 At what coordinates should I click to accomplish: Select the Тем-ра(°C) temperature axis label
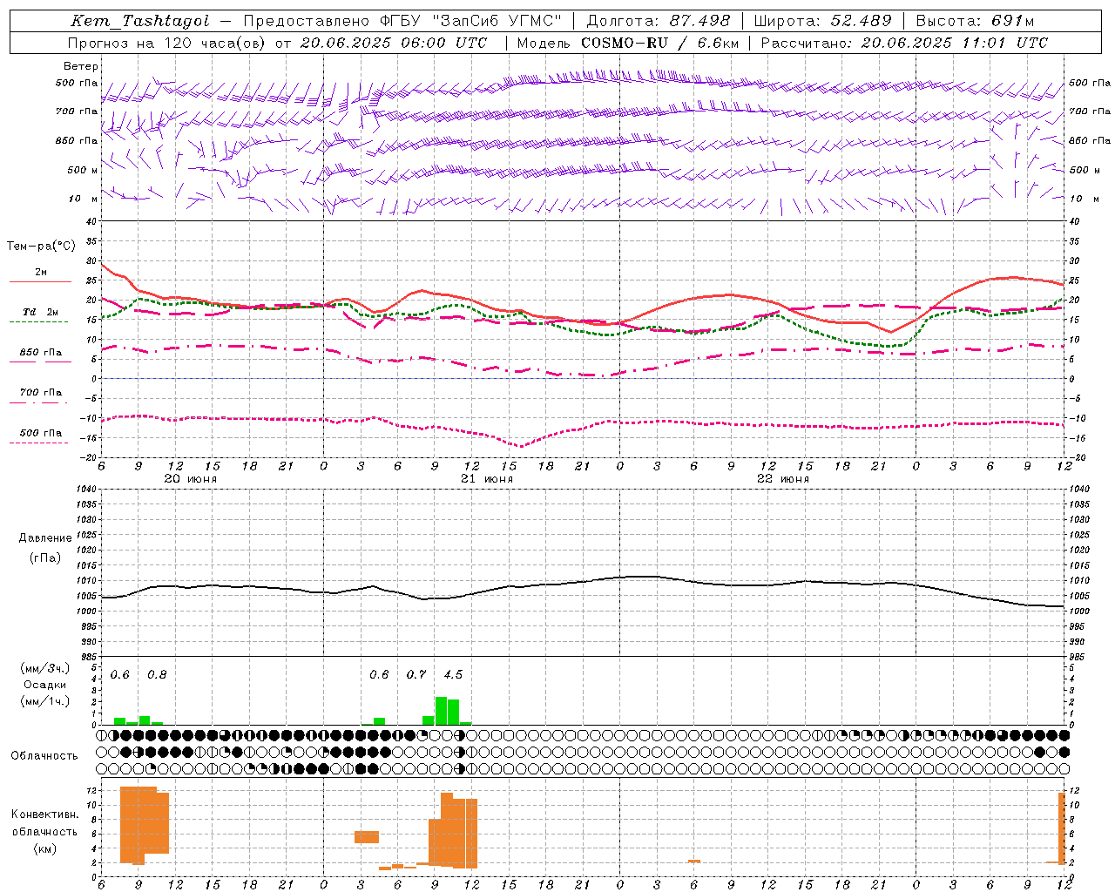[x=41, y=247]
